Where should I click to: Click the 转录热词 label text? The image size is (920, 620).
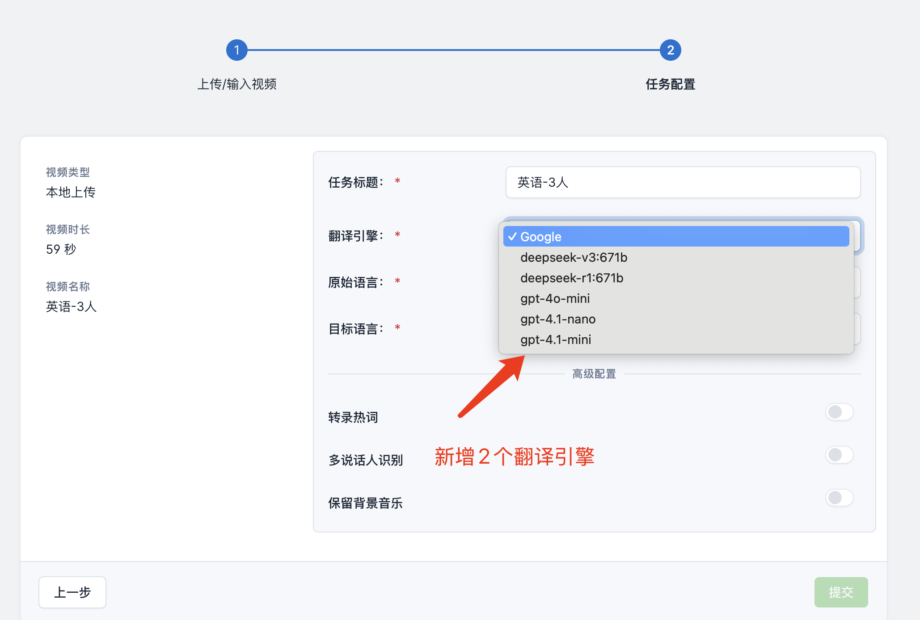(353, 417)
